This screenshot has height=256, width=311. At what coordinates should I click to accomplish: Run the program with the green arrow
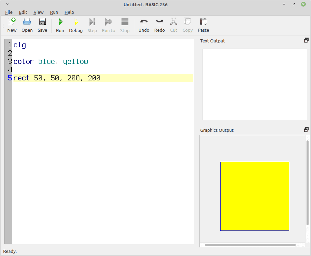click(x=60, y=25)
